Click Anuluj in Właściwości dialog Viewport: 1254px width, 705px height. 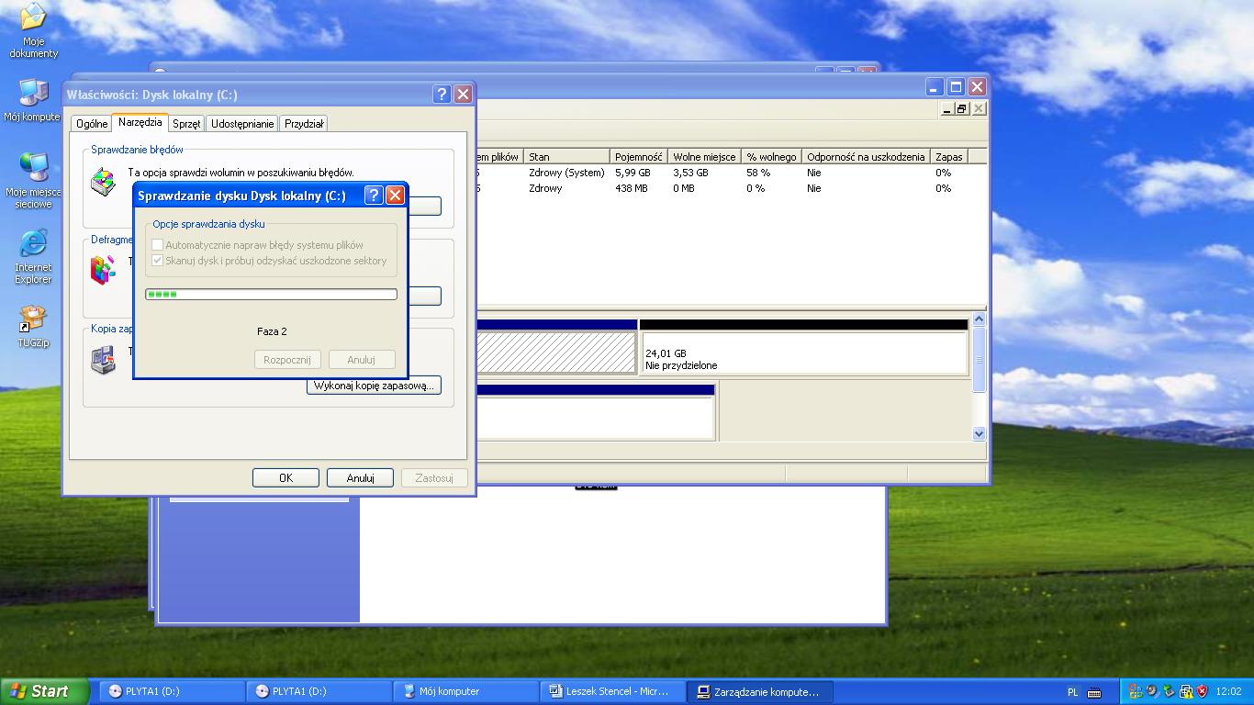tap(361, 477)
